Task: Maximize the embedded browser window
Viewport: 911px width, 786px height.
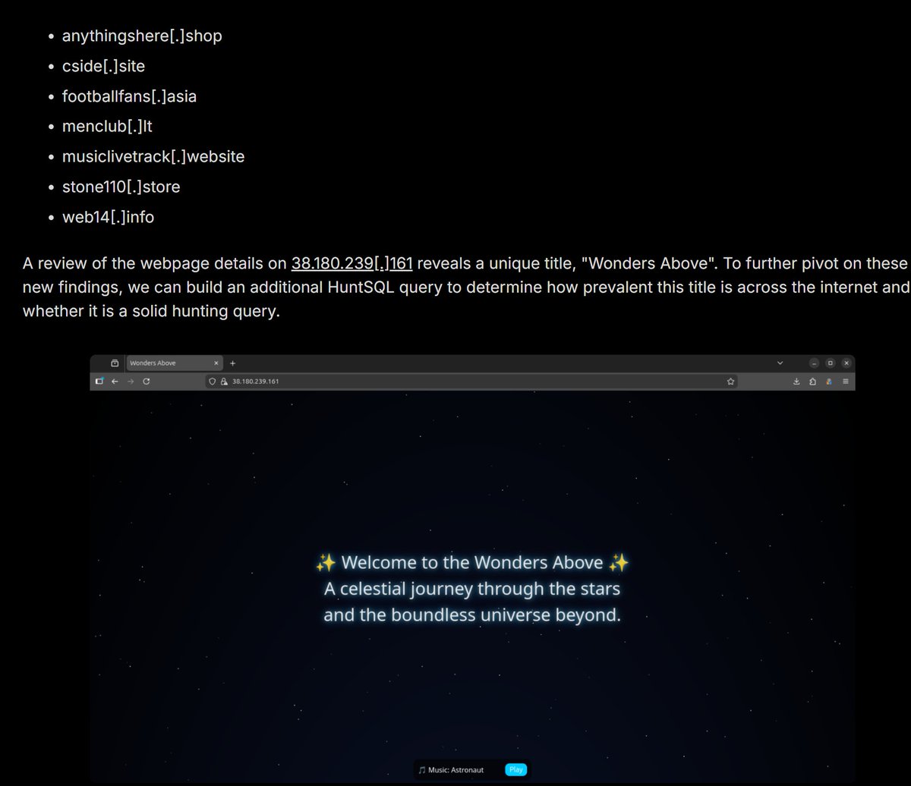Action: pyautogui.click(x=830, y=363)
